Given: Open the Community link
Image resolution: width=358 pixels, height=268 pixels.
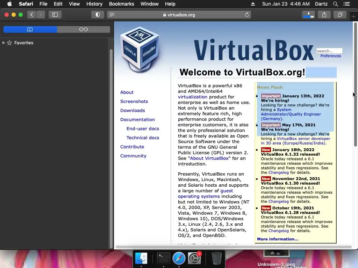Looking at the screenshot, I should point(133,156).
